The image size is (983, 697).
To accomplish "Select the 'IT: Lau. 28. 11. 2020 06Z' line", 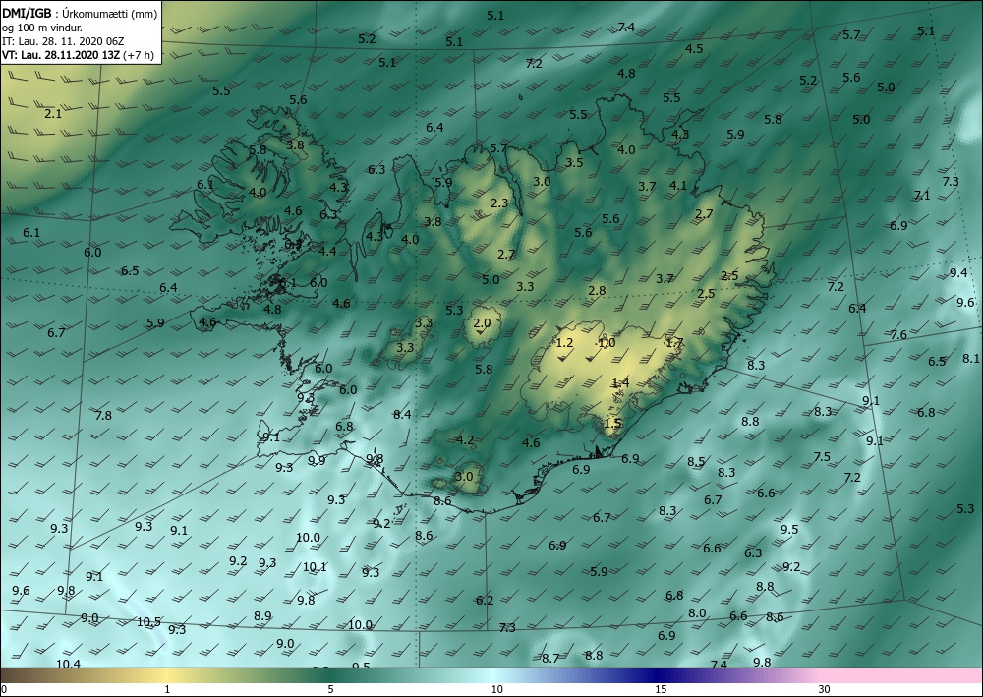I will coord(63,41).
